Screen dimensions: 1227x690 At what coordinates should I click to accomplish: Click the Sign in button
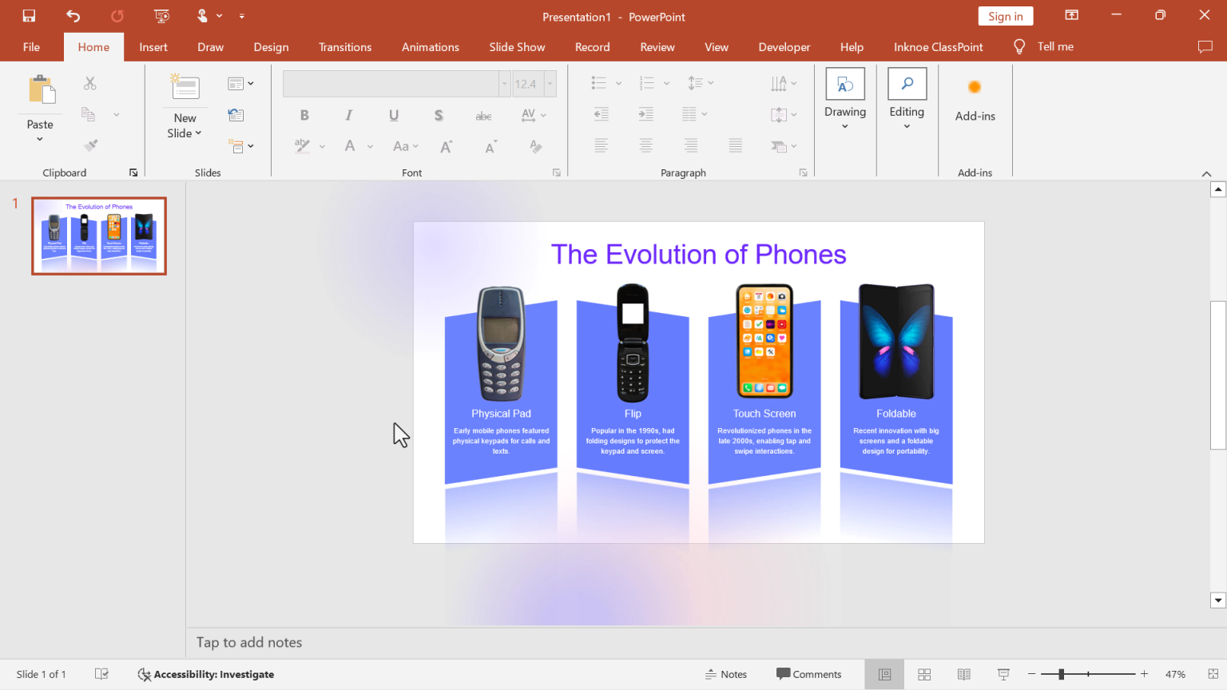click(x=1005, y=15)
